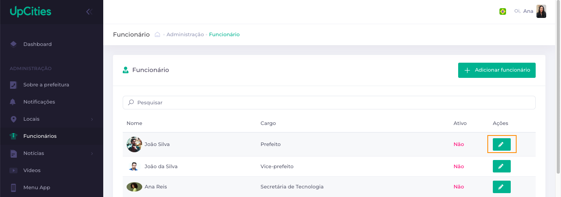Edit João da Silva with the pencil button
This screenshot has width=561, height=197.
tap(502, 166)
